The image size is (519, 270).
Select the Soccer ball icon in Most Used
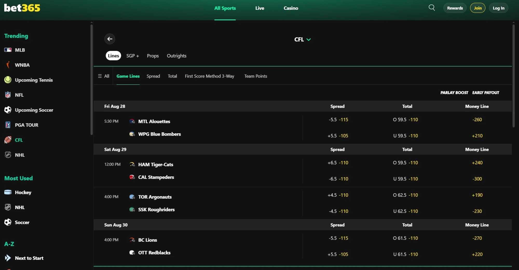(x=8, y=222)
